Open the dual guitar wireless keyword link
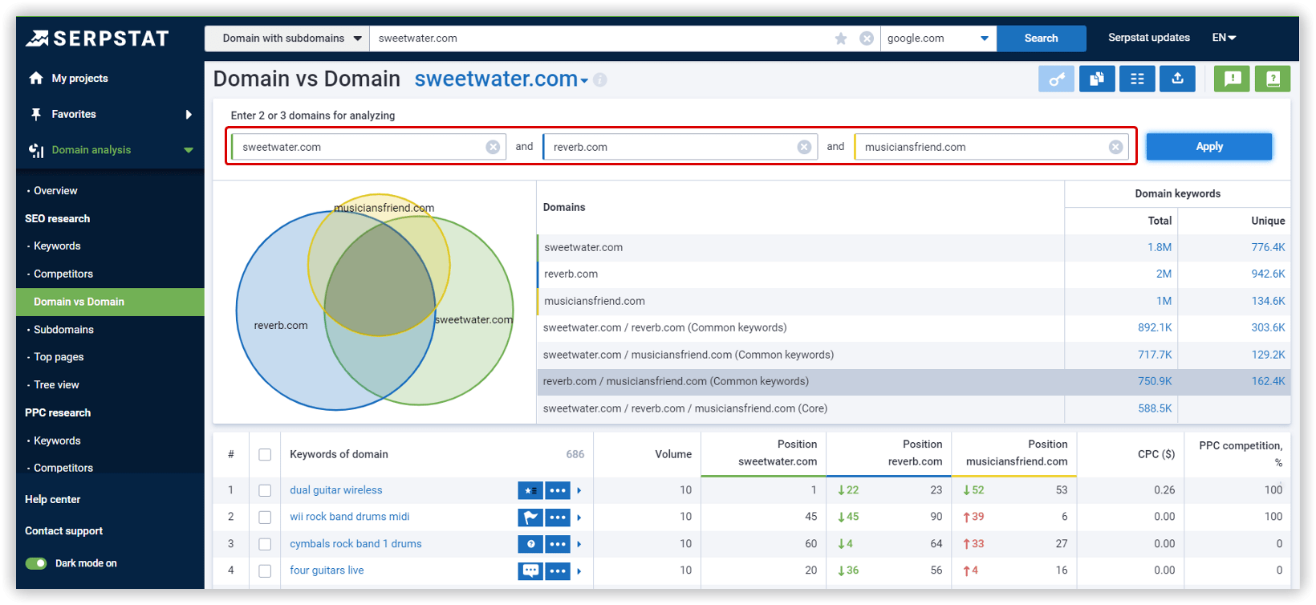This screenshot has height=605, width=1316. [335, 490]
